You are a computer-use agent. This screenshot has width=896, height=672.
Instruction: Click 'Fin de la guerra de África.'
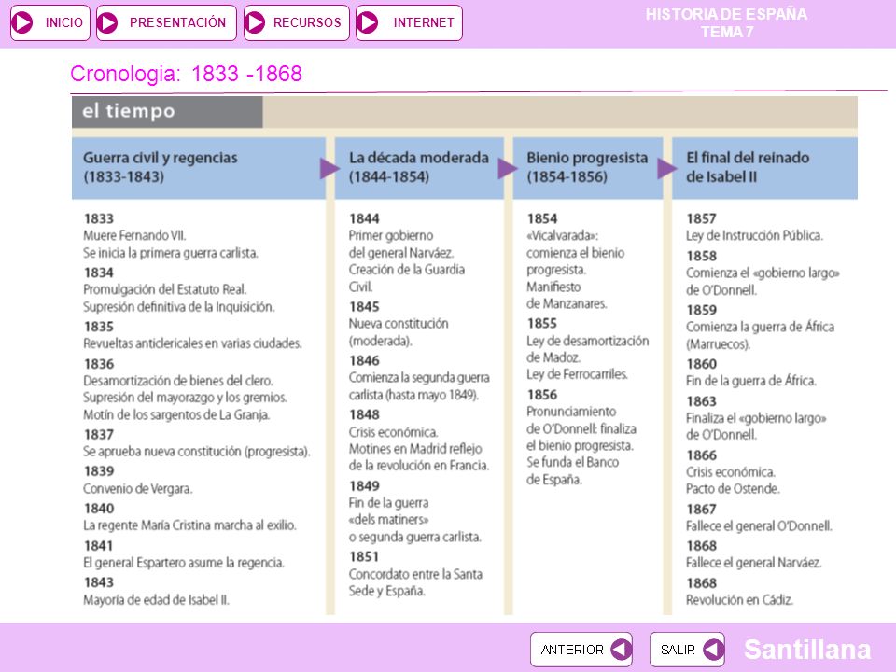pos(750,381)
